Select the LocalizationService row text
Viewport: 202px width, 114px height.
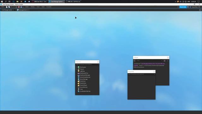click(85, 91)
